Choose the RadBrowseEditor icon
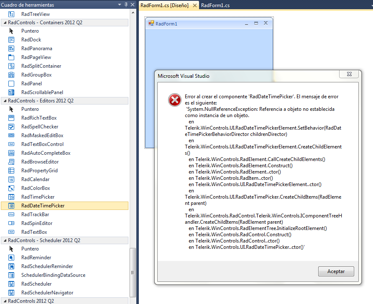 11,162
